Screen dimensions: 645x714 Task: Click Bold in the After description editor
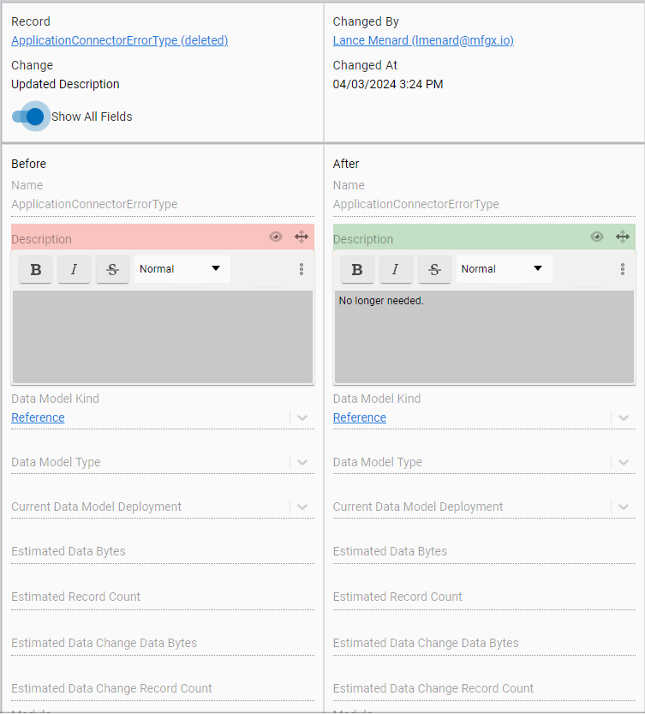pyautogui.click(x=357, y=269)
